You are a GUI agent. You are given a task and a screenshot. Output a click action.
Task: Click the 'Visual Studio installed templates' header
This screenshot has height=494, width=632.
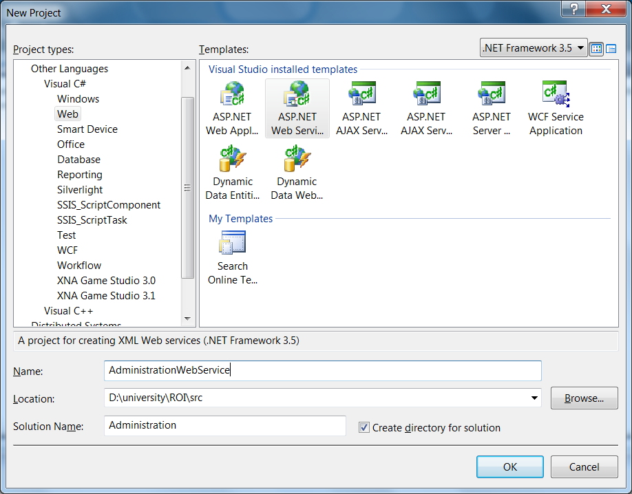pos(283,69)
